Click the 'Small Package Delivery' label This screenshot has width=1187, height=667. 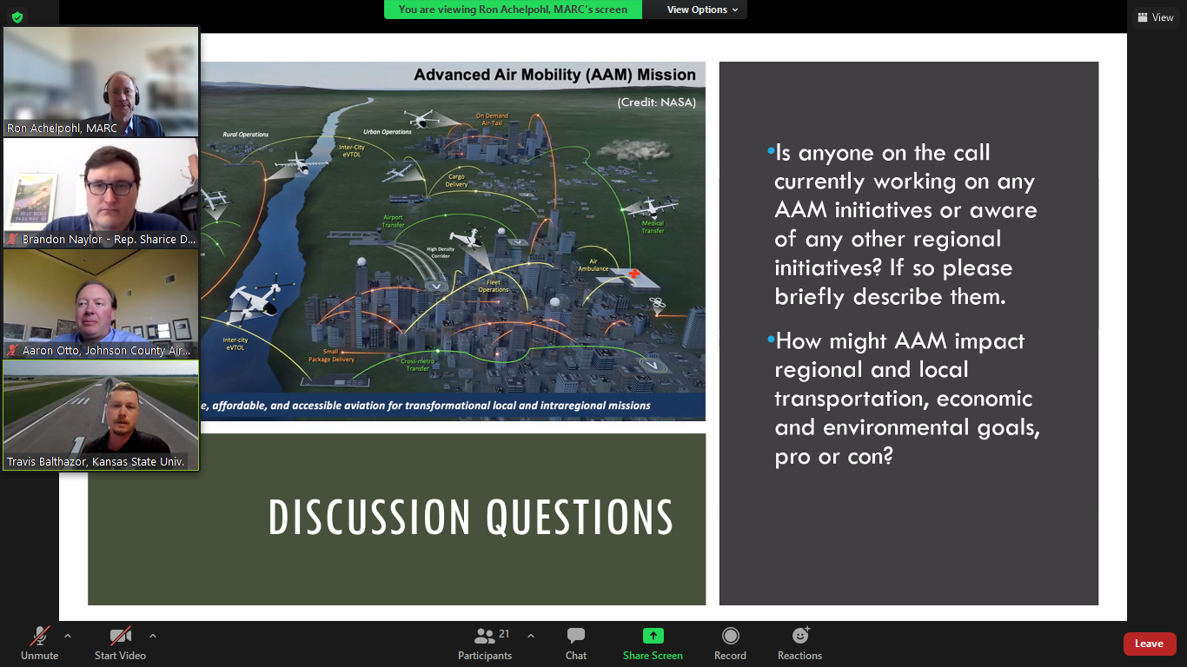[329, 354]
